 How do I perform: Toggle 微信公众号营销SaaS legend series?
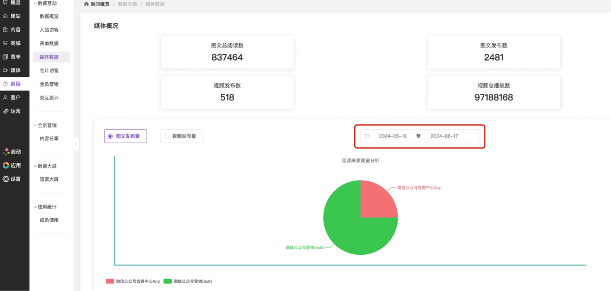(167, 281)
